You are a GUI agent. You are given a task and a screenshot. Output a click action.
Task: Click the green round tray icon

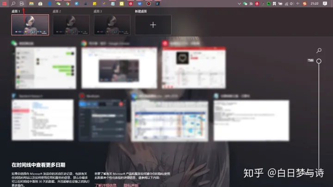pos(268,4)
